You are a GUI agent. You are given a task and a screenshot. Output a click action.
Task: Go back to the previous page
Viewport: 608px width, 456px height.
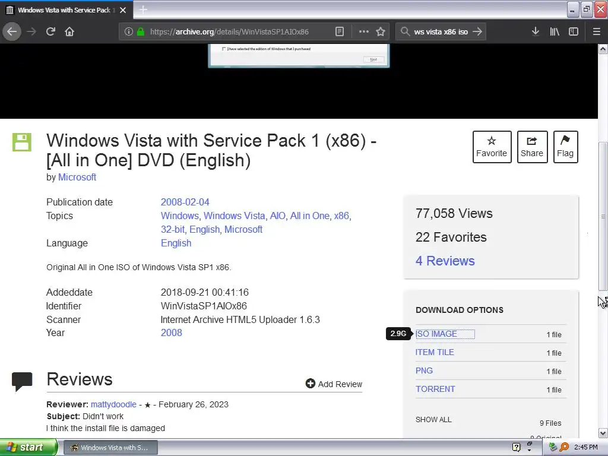click(12, 32)
